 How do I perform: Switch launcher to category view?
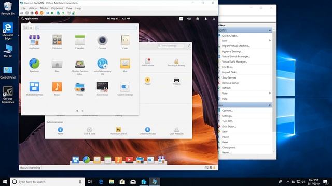pyautogui.click(x=31, y=28)
